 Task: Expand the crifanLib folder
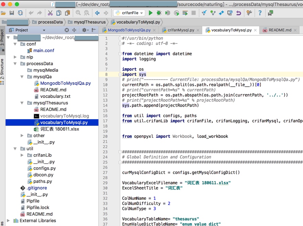click(x=22, y=155)
